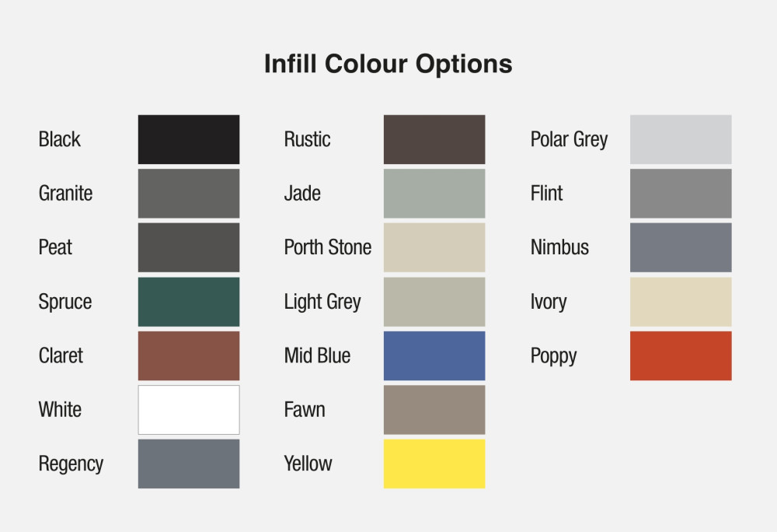Pick the Rustic brown swatch
The image size is (777, 532).
click(x=434, y=139)
